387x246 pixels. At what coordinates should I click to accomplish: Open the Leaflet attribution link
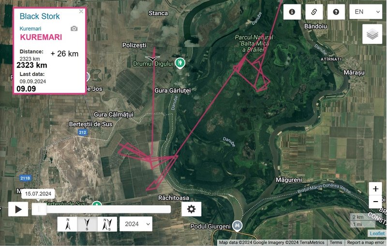pos(377,233)
